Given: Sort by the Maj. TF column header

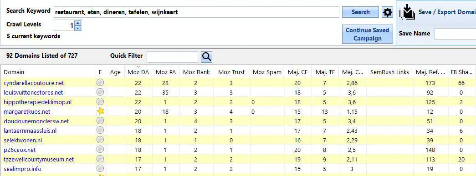Looking at the screenshot, I should pyautogui.click(x=325, y=72).
